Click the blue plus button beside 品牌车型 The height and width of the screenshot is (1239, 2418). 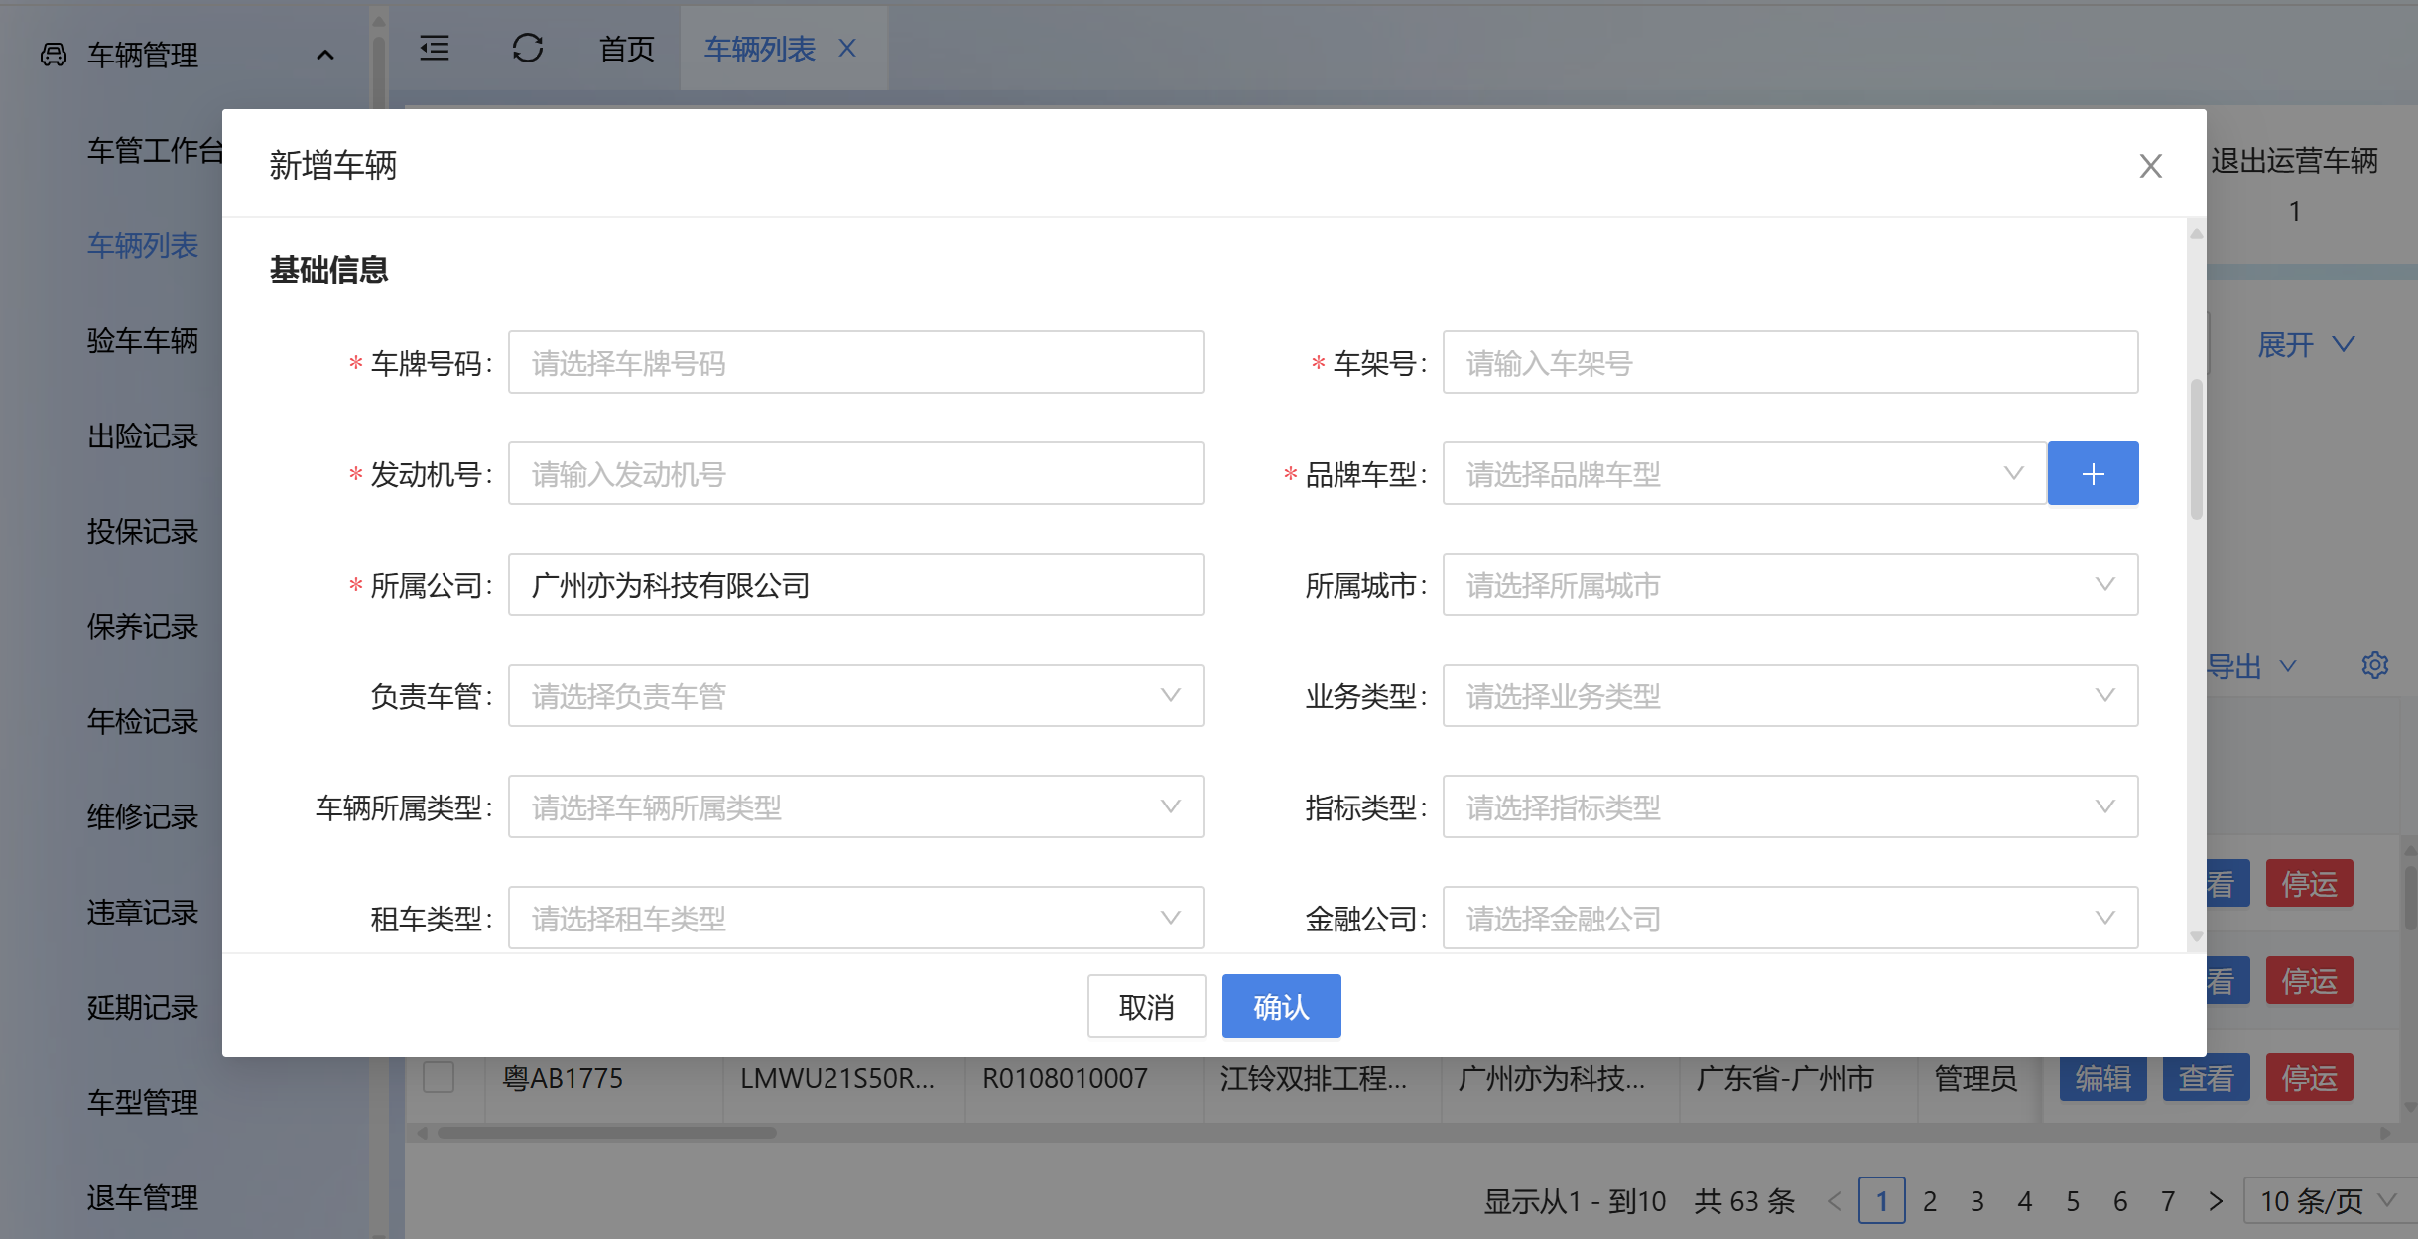2092,474
